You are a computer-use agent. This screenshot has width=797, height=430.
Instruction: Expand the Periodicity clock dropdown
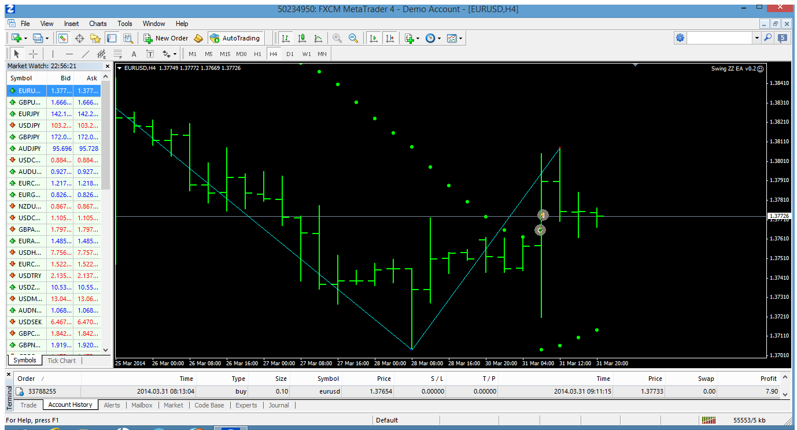[440, 38]
